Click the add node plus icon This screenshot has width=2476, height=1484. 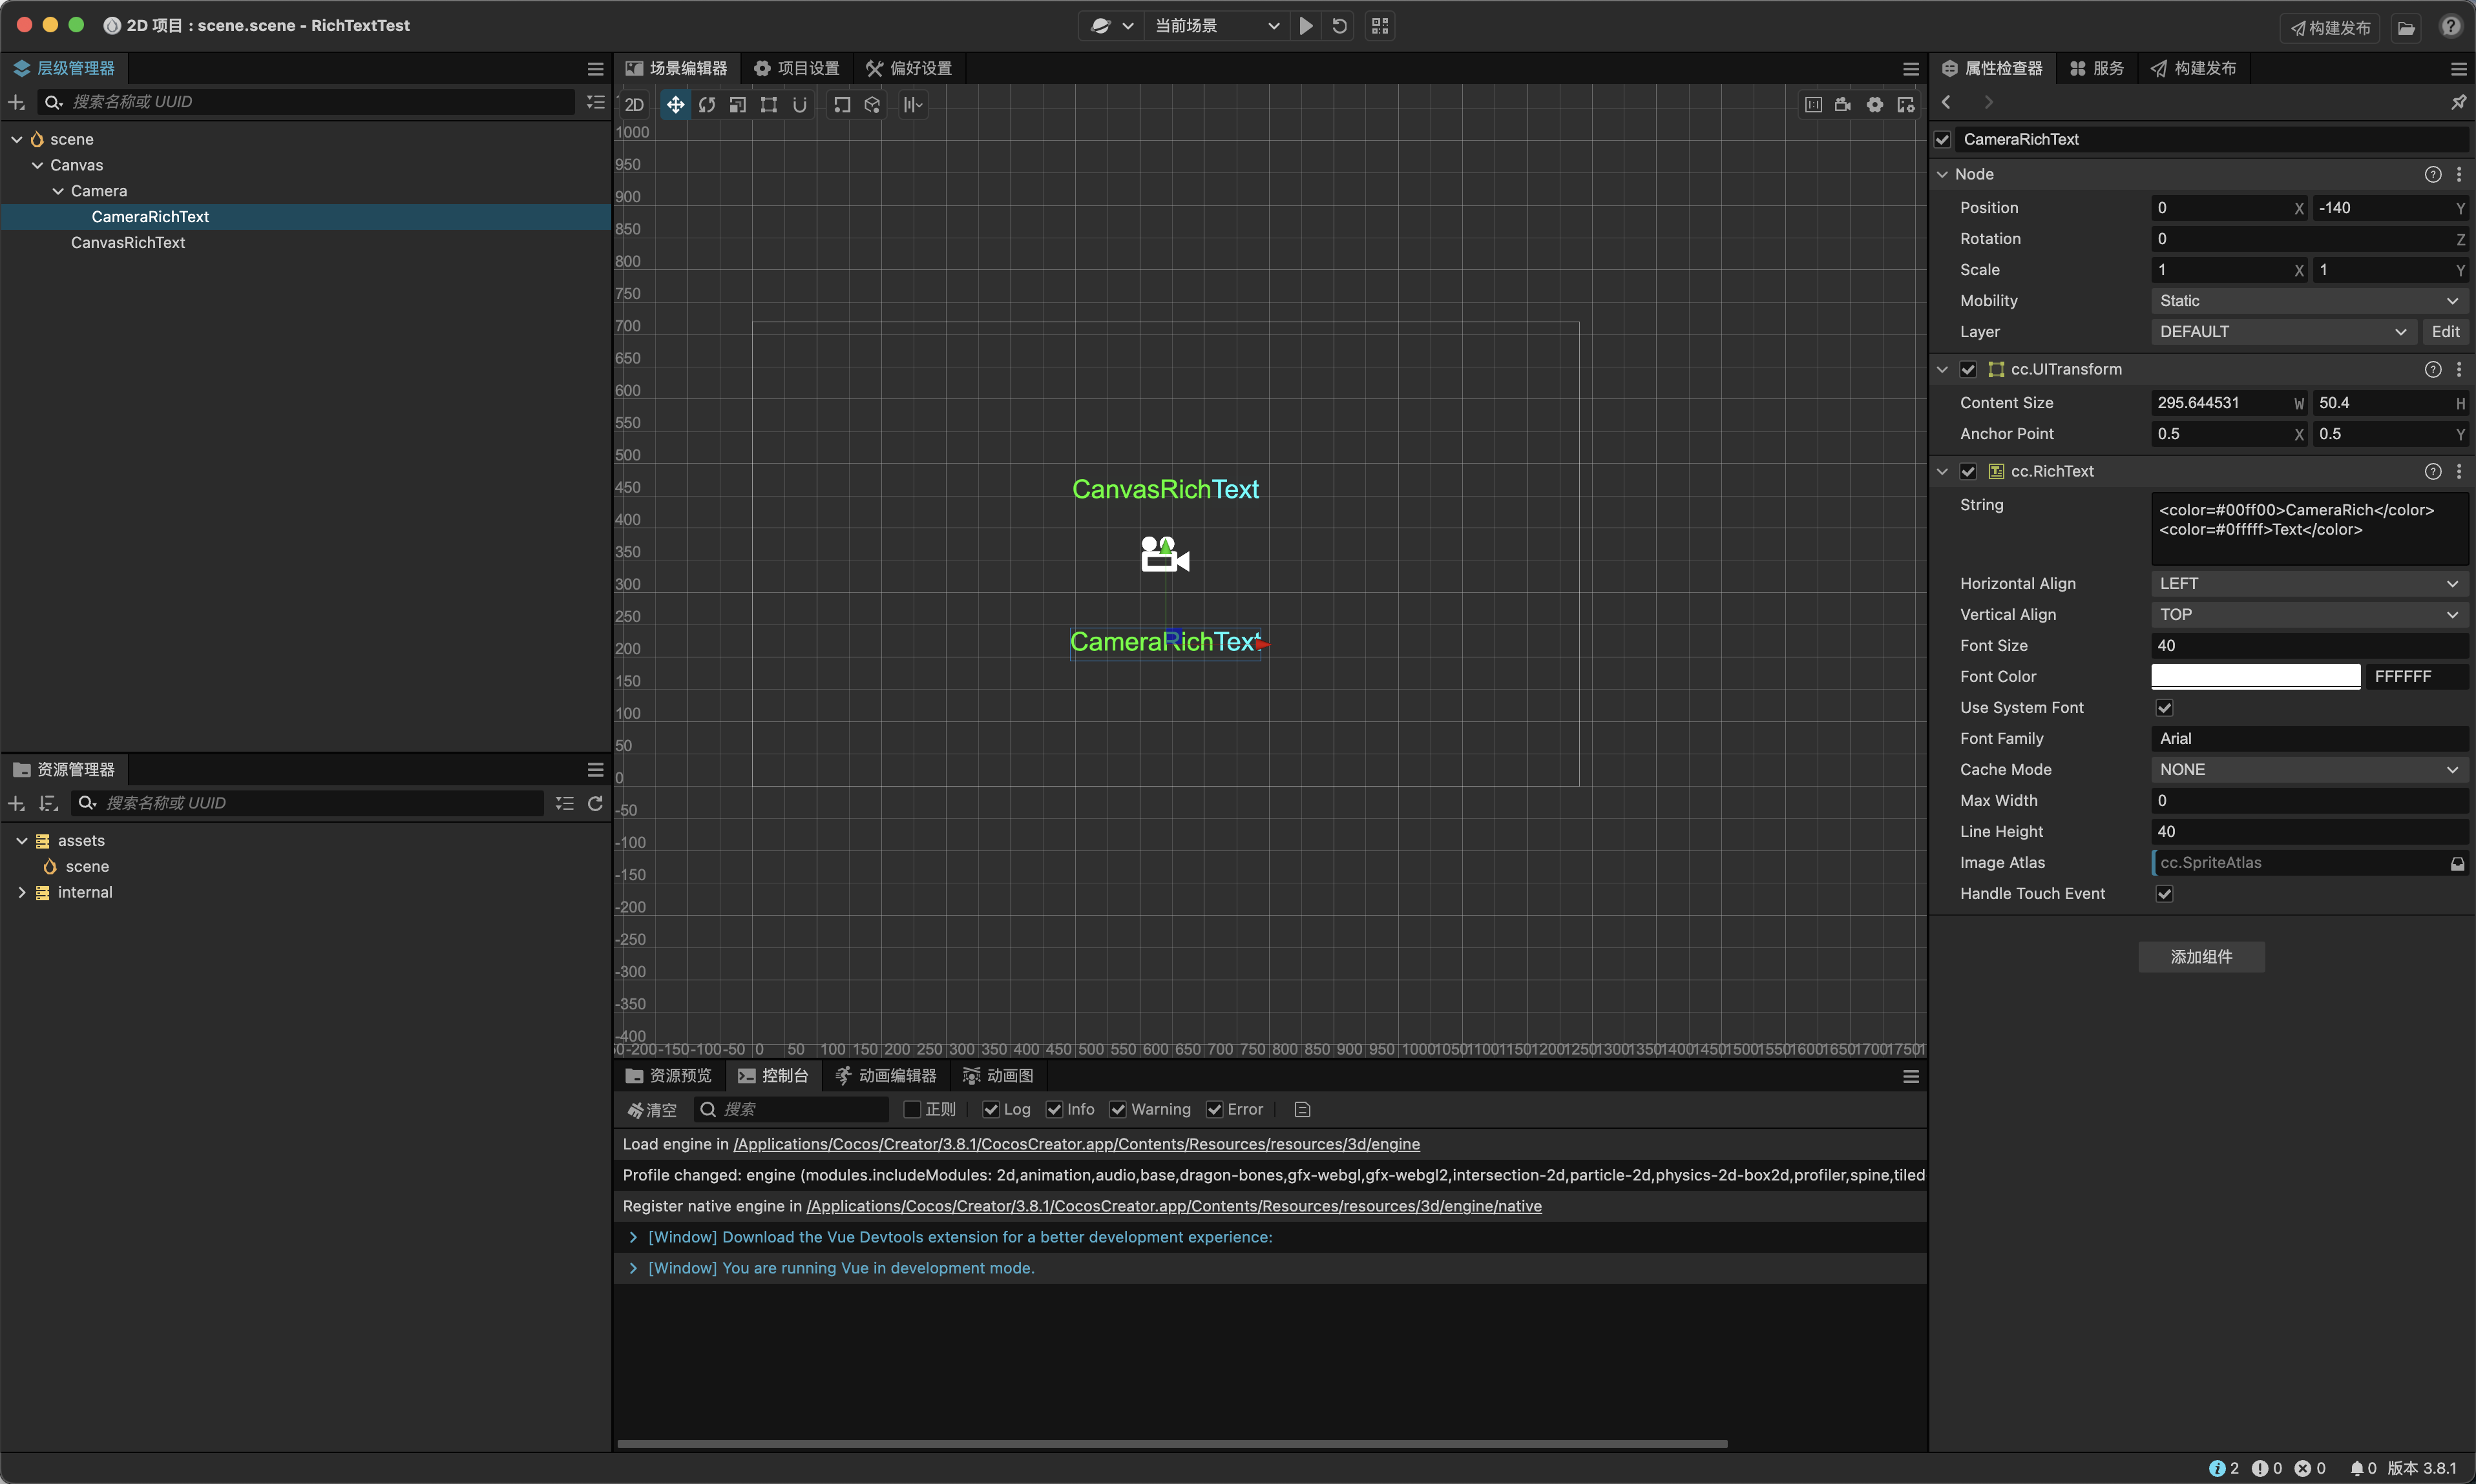16,102
